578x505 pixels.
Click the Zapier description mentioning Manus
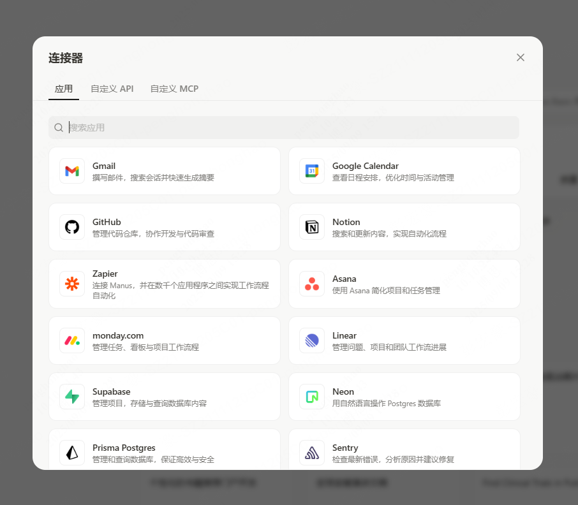[181, 291]
